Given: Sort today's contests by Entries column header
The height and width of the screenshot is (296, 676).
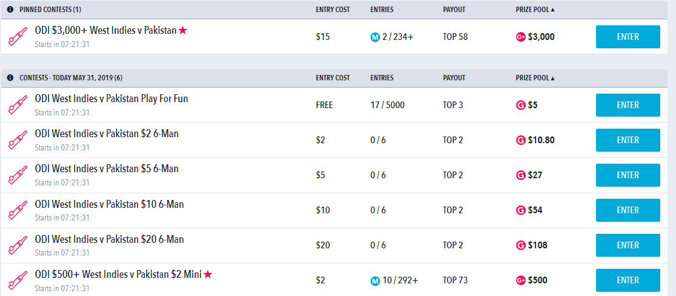Looking at the screenshot, I should coord(382,78).
